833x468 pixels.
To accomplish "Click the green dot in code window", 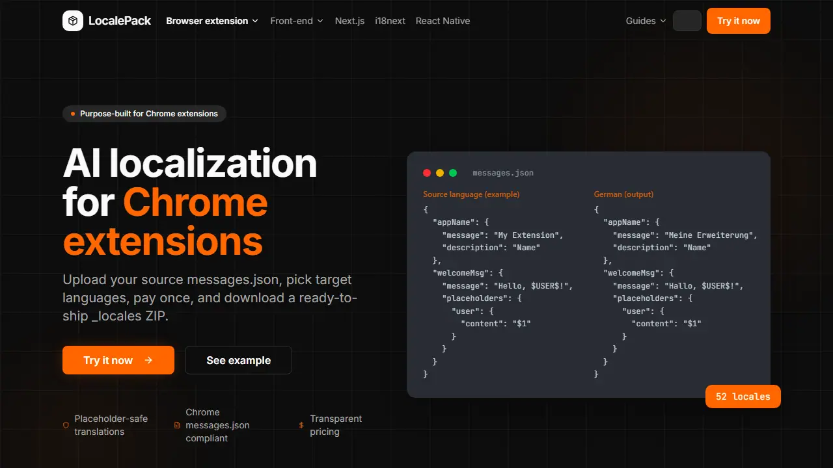I will tap(453, 173).
